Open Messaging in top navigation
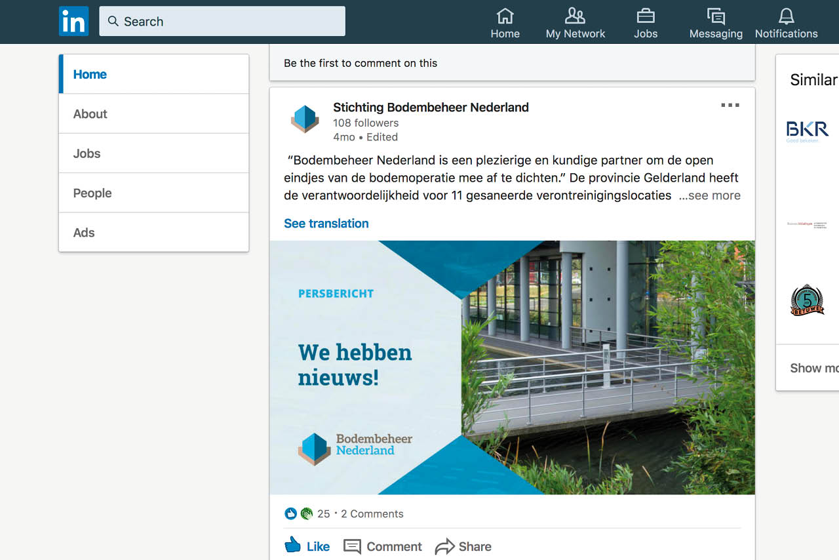Screen dimensions: 839x560 (716, 23)
